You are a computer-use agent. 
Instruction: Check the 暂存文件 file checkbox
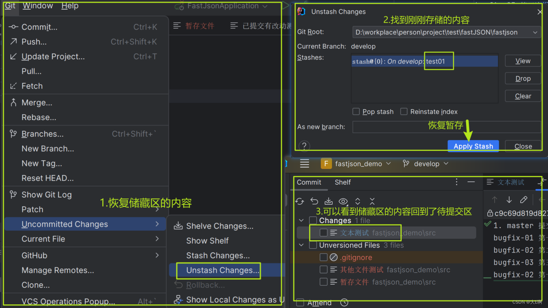click(x=323, y=282)
